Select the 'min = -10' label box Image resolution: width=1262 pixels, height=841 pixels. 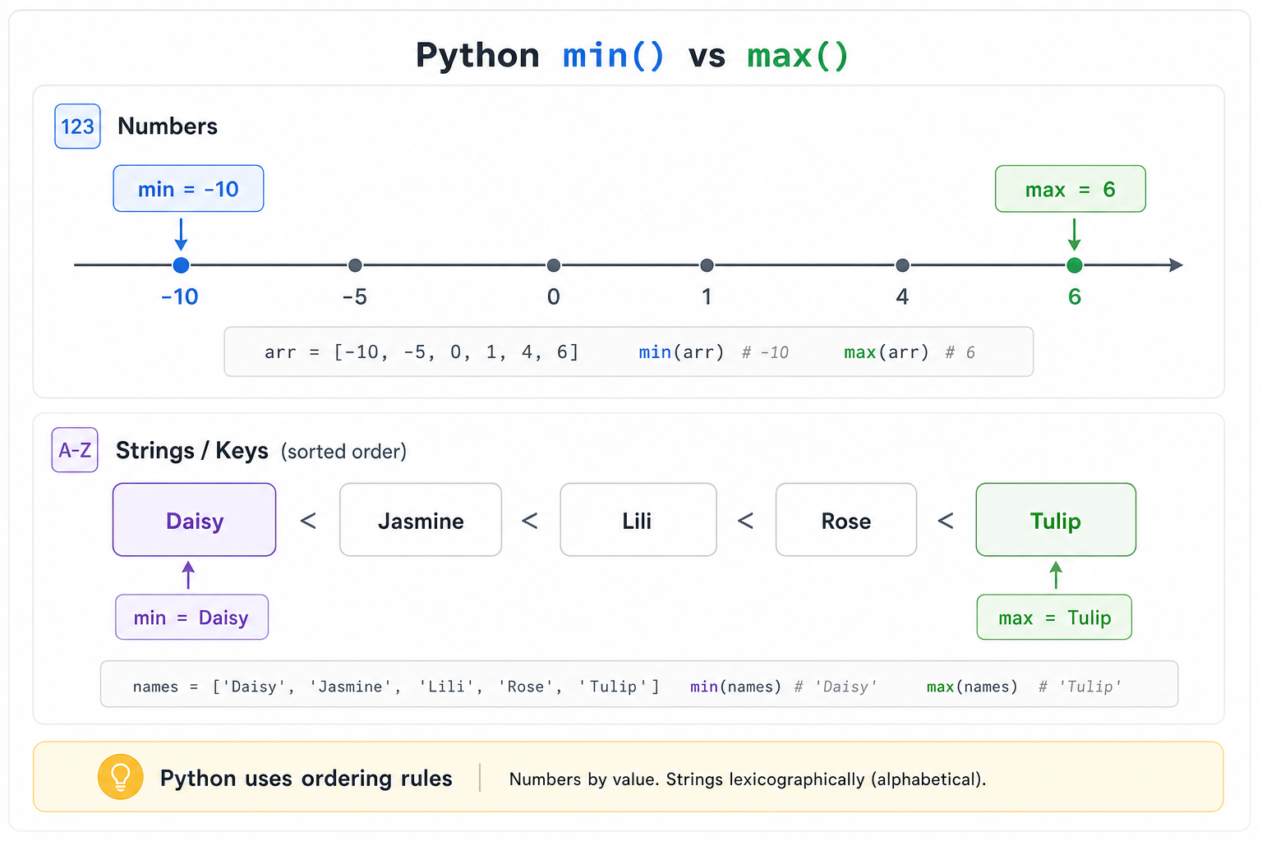[x=188, y=189]
